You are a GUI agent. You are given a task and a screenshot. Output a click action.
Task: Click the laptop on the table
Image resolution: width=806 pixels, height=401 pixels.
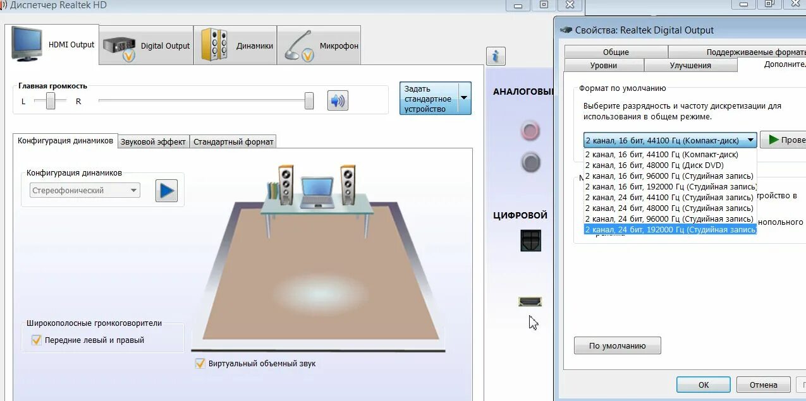(x=317, y=193)
